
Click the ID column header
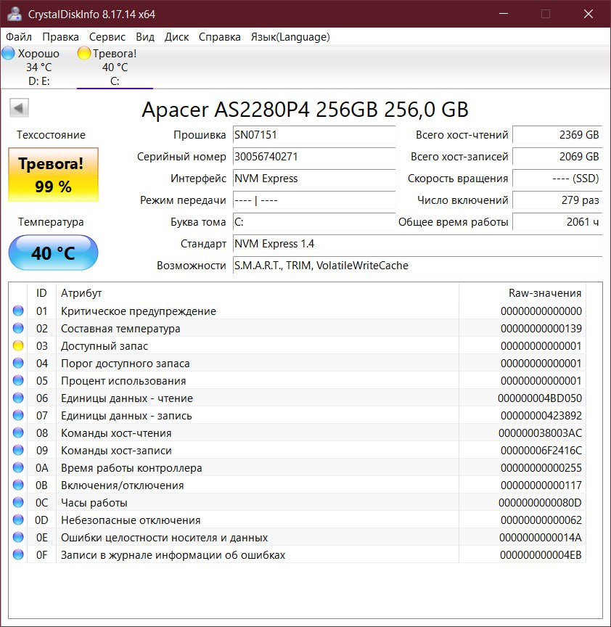pyautogui.click(x=41, y=293)
